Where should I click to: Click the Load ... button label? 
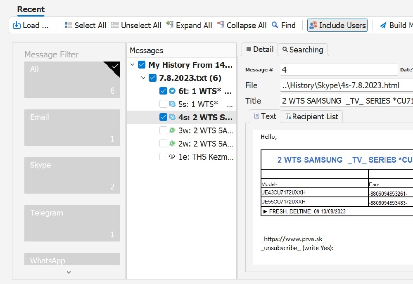tap(36, 25)
